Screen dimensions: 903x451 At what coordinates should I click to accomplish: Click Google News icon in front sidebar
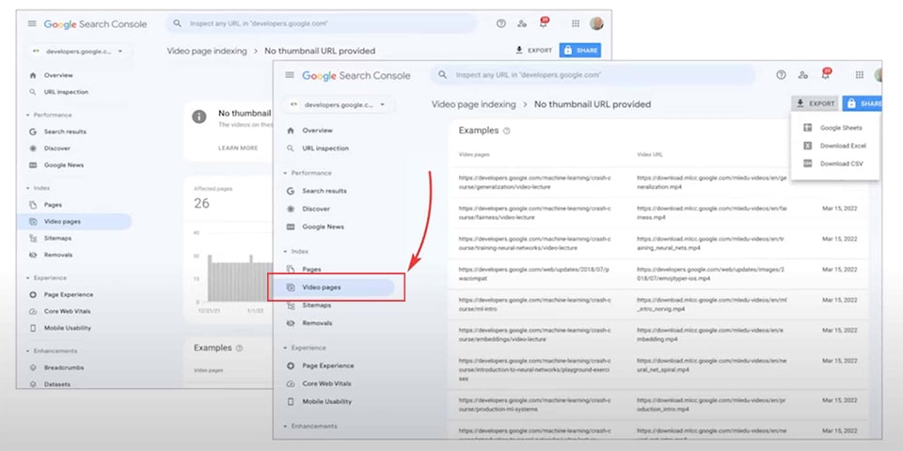pyautogui.click(x=291, y=226)
